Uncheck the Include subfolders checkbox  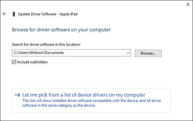tap(14, 62)
